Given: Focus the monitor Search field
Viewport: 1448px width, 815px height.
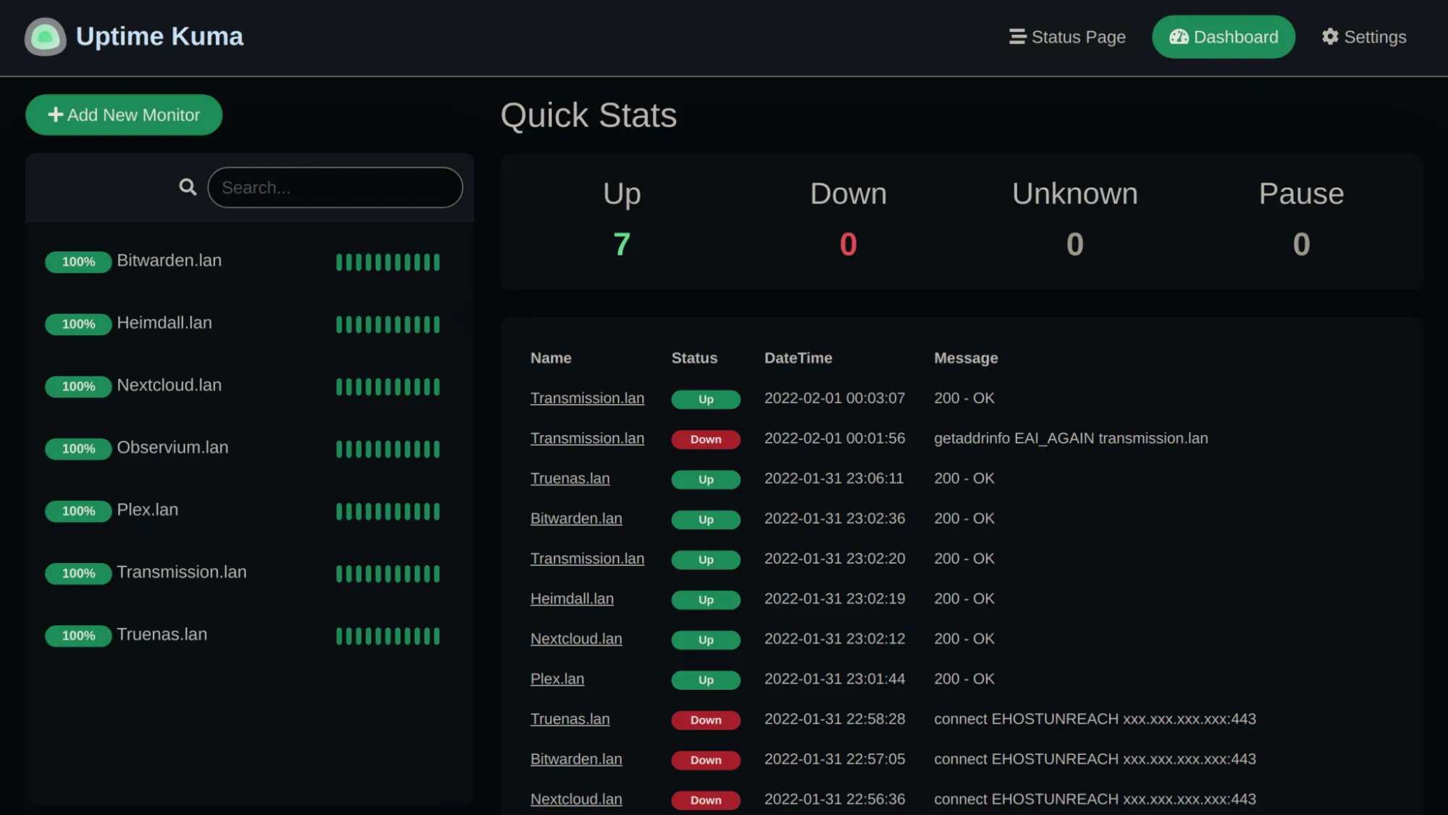Looking at the screenshot, I should coord(335,187).
